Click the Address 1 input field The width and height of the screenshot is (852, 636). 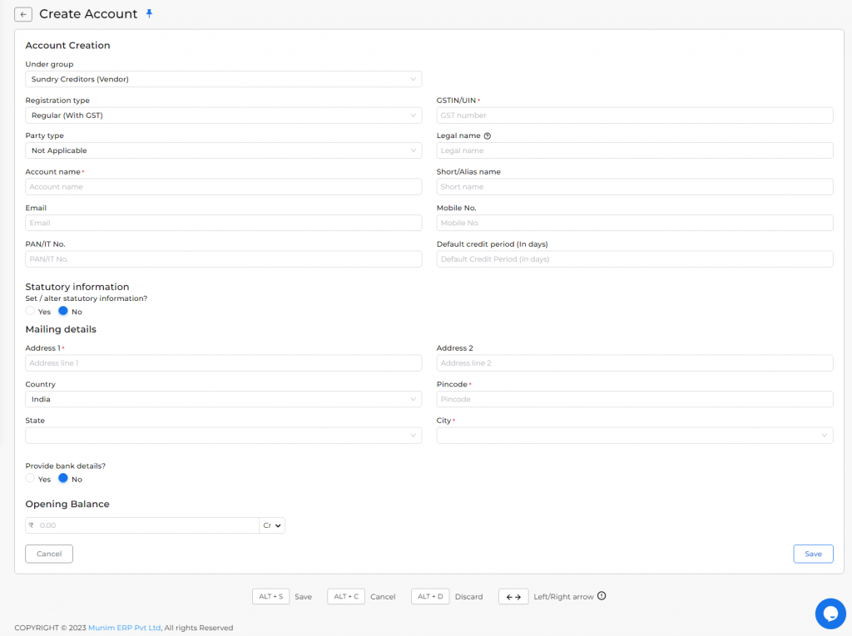tap(223, 362)
